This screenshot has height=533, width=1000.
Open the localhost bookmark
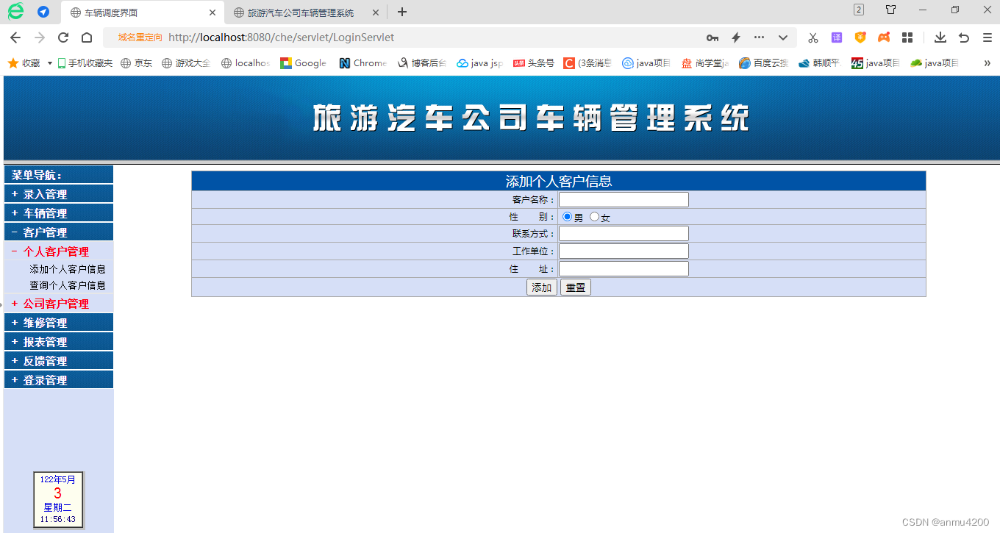[246, 63]
